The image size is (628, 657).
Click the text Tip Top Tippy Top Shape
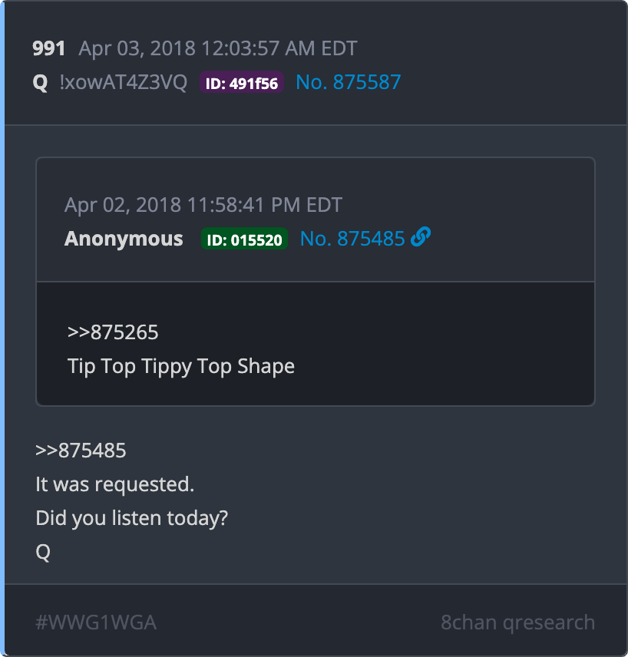181,367
